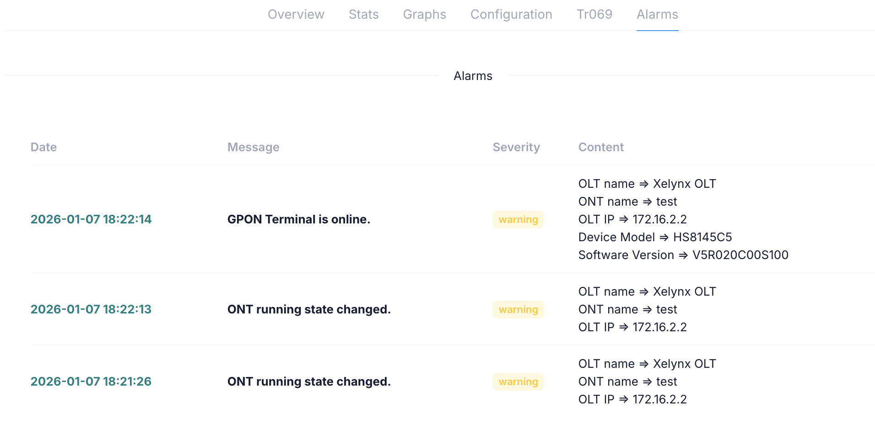Click the 18:22:13 'ONT running state changed.' message
The width and height of the screenshot is (875, 424).
309,309
